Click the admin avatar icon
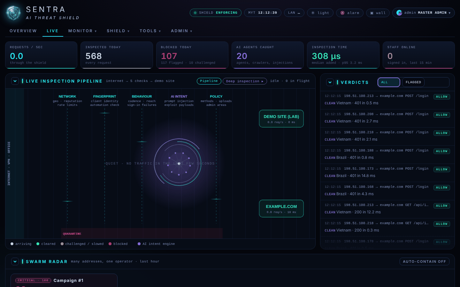460x287 pixels. 399,13
